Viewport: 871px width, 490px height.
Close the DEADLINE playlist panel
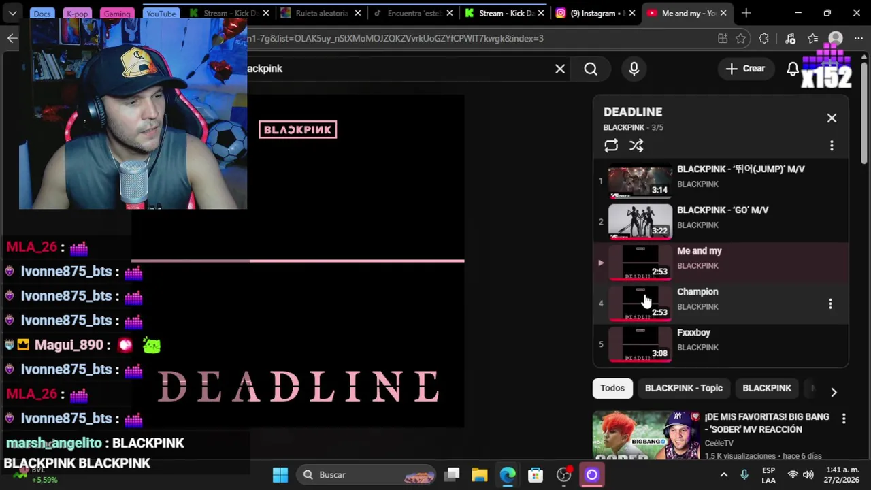coord(832,118)
